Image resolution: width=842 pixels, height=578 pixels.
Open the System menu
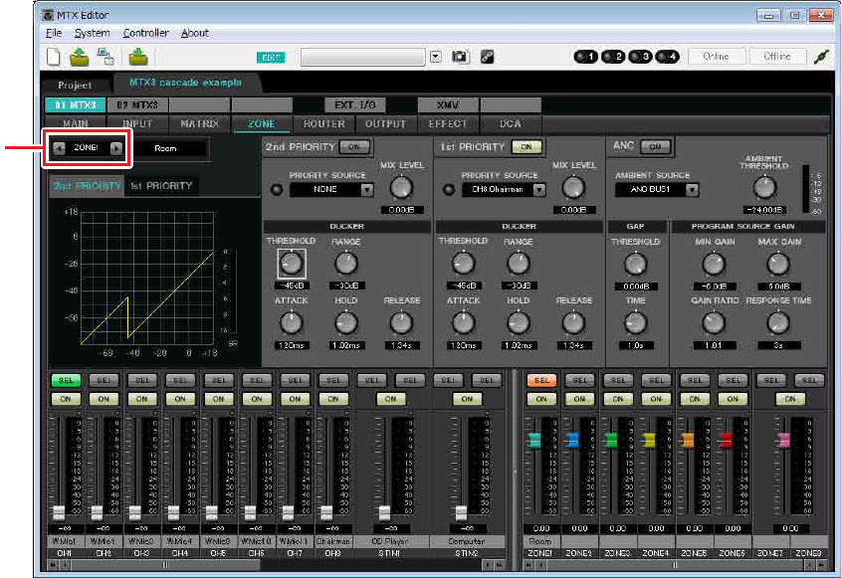[92, 33]
